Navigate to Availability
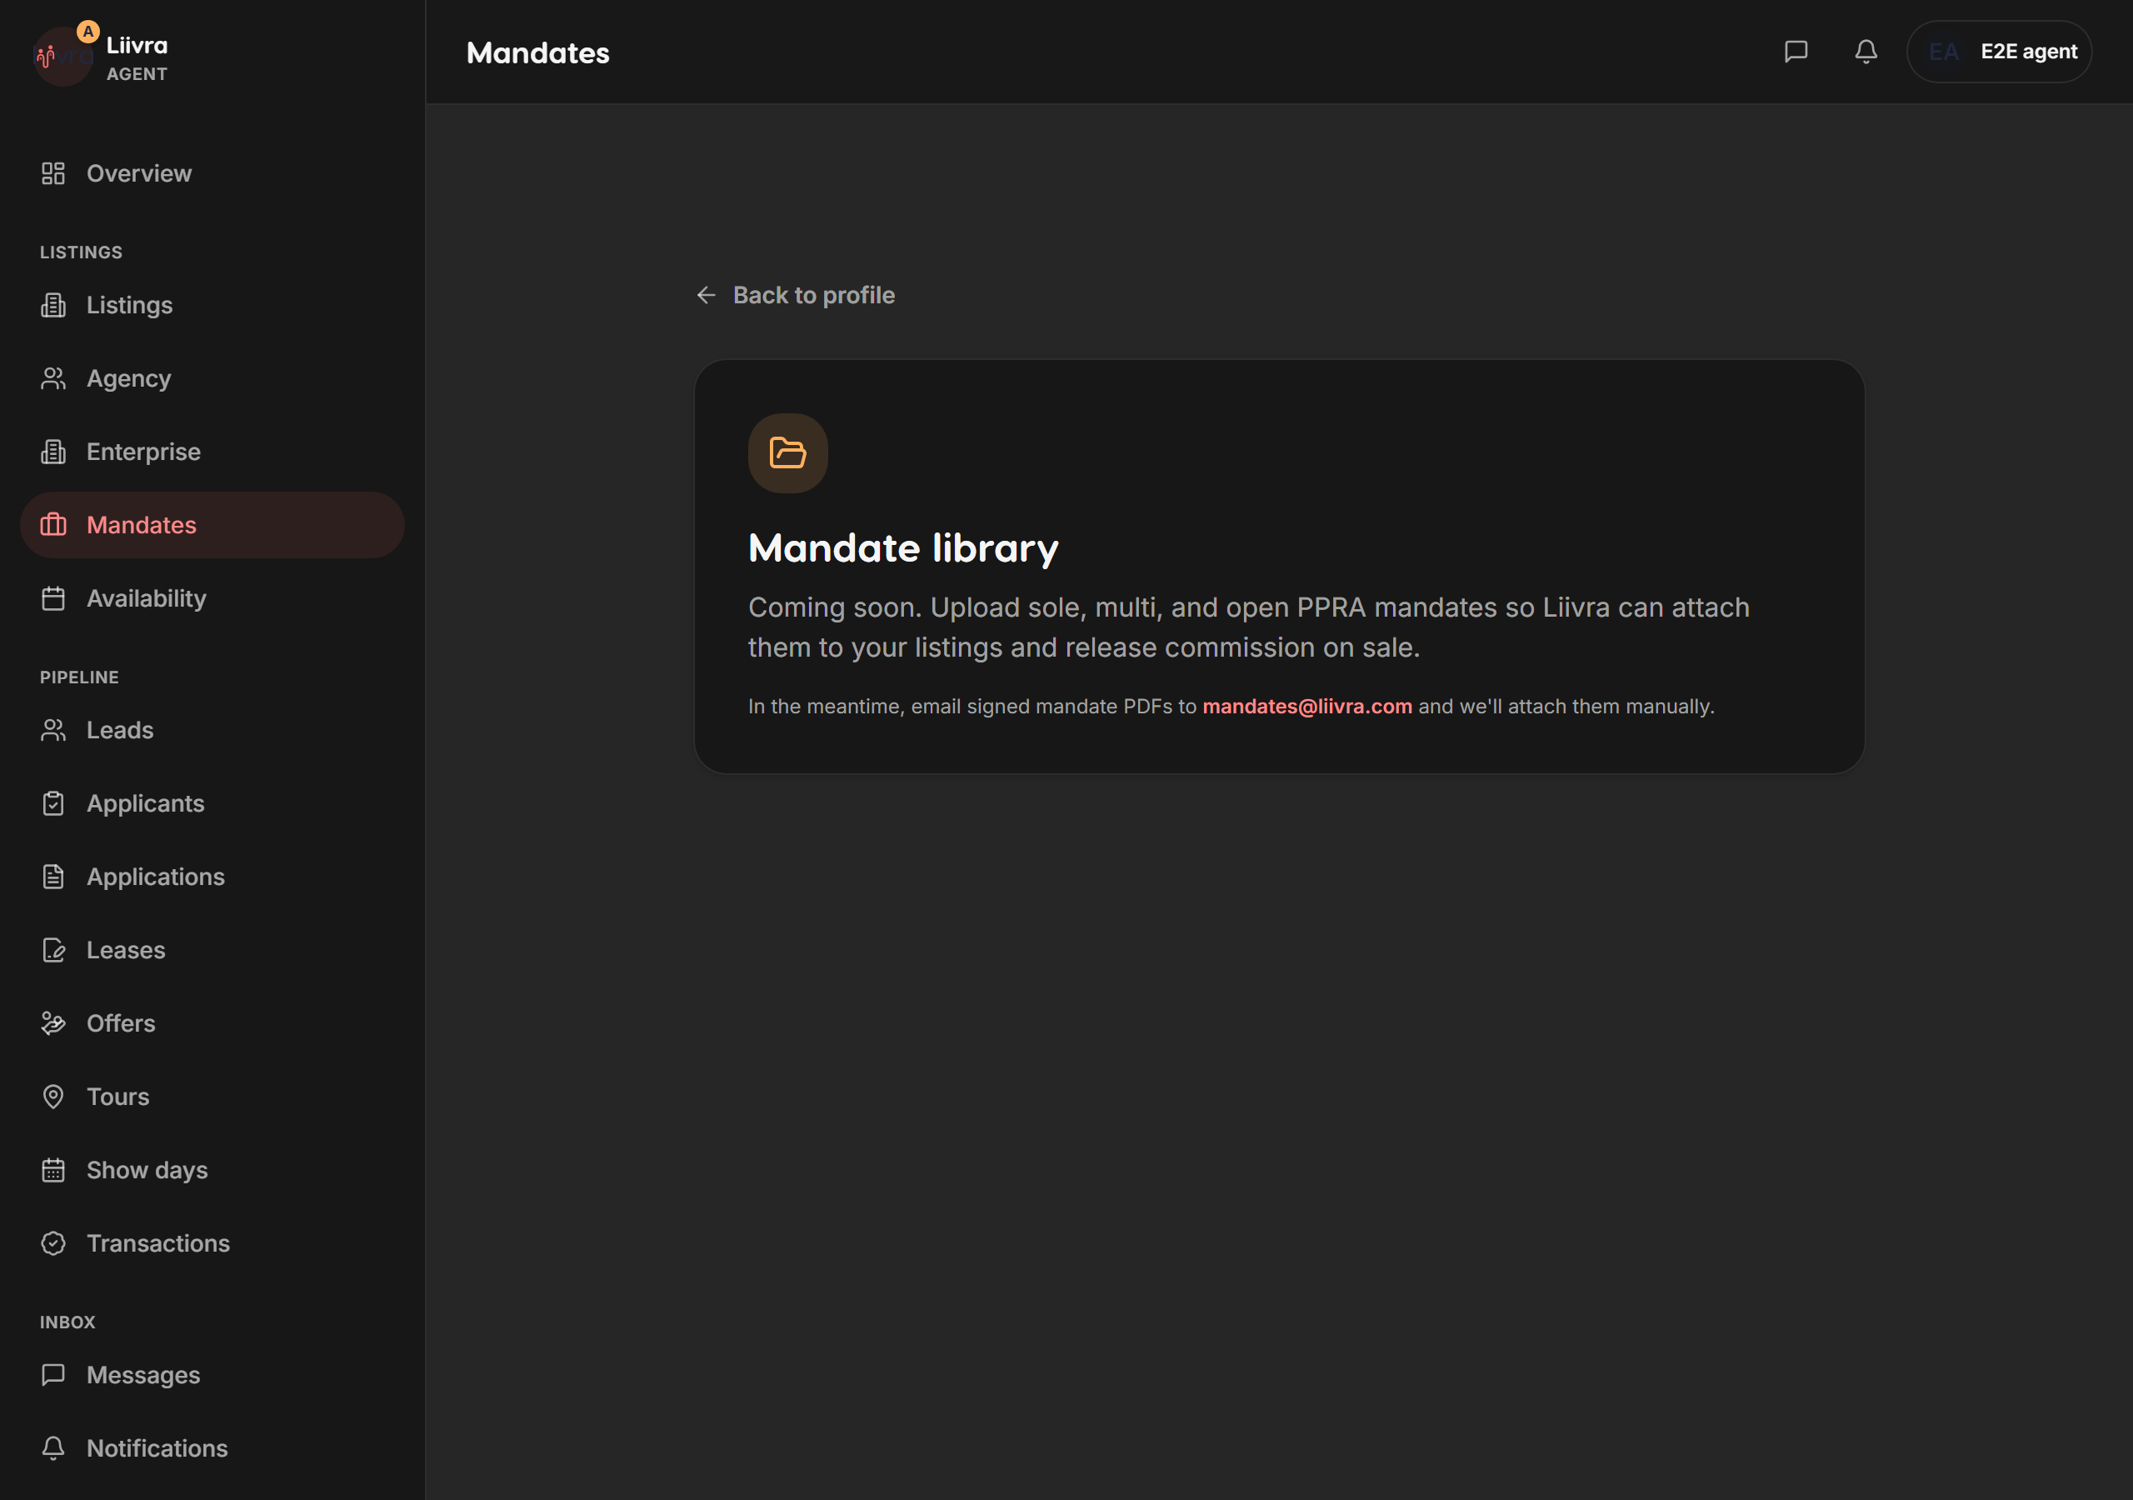2133x1500 pixels. (212, 599)
